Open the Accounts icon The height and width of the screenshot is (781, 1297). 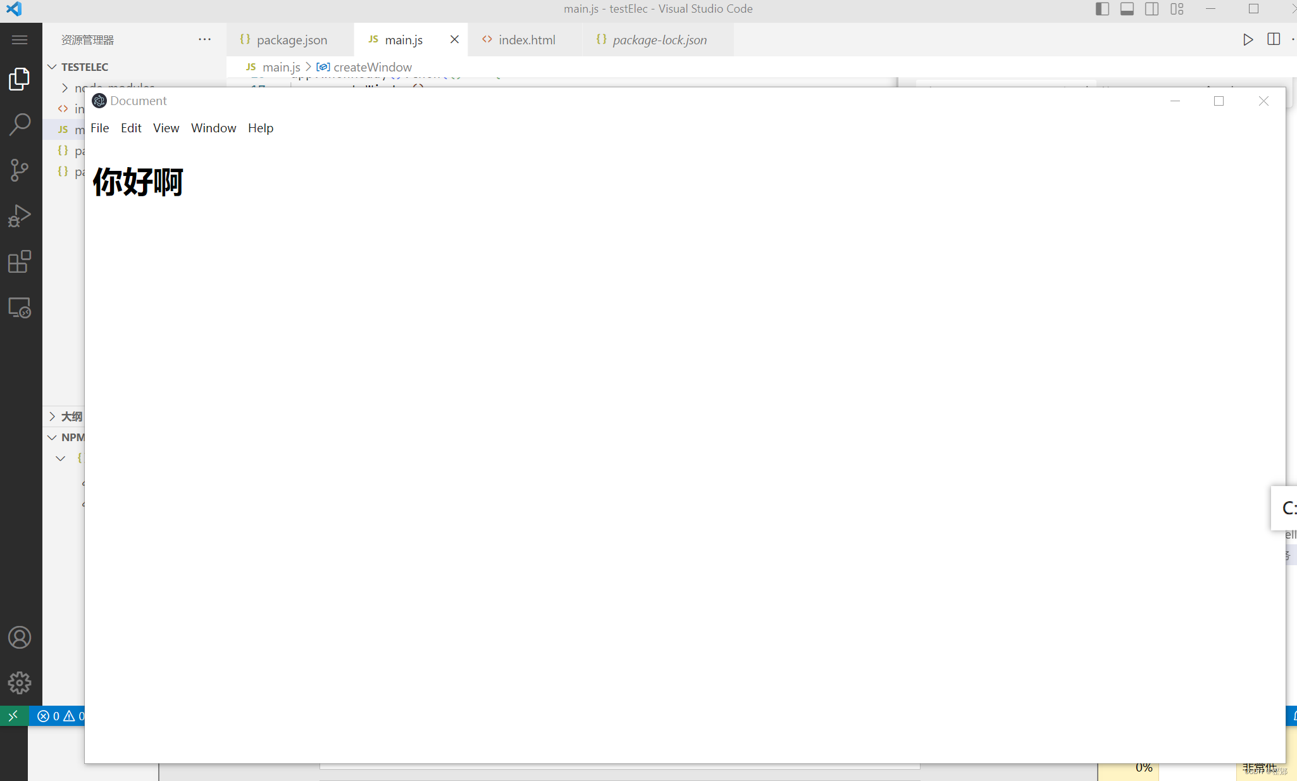click(x=20, y=637)
